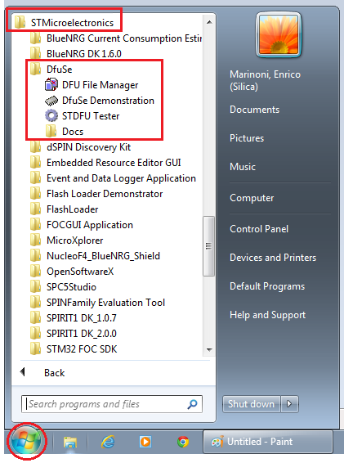This screenshot has height=463, width=344.
Task: Expand Embedded Resource Editor GUI folder
Action: point(105,163)
